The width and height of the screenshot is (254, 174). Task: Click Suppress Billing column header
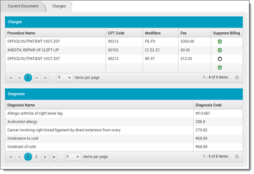[227, 33]
